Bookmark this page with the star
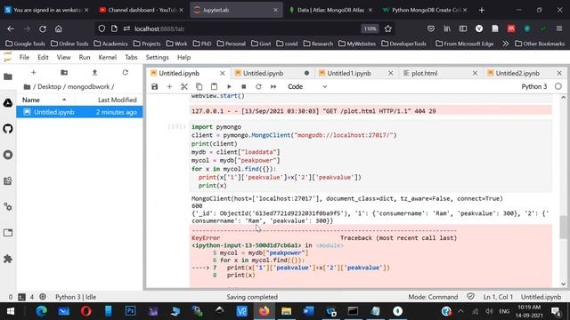The width and height of the screenshot is (570, 320). pos(388,28)
